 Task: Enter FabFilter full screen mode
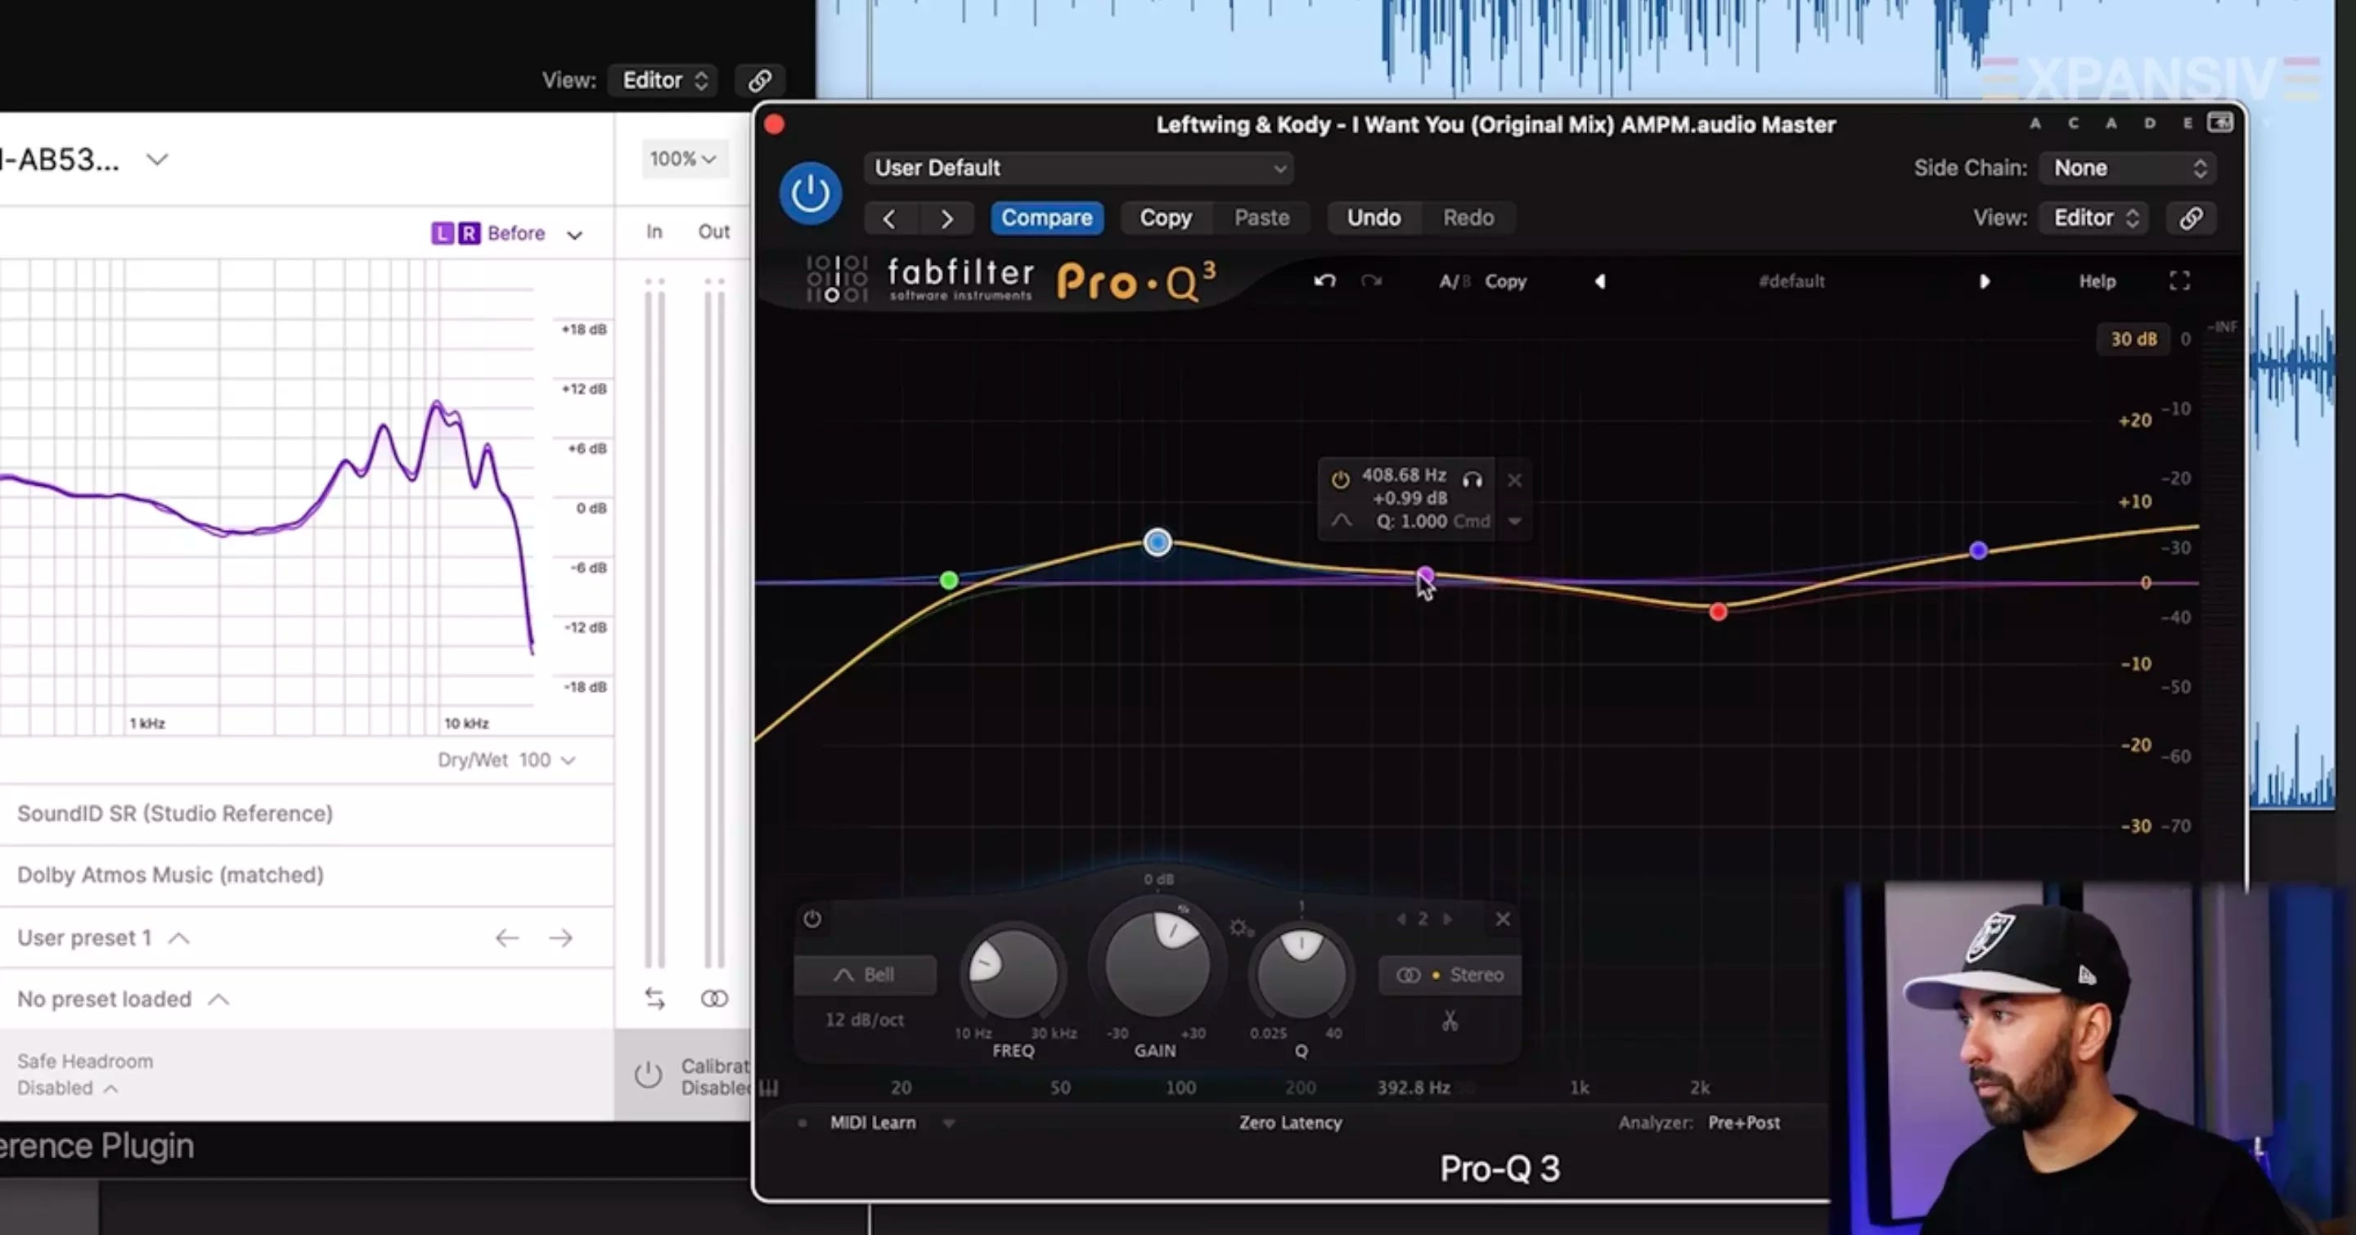[x=2179, y=281]
